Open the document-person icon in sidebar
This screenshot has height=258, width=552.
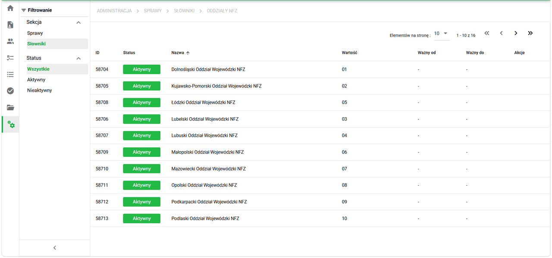pos(10,25)
